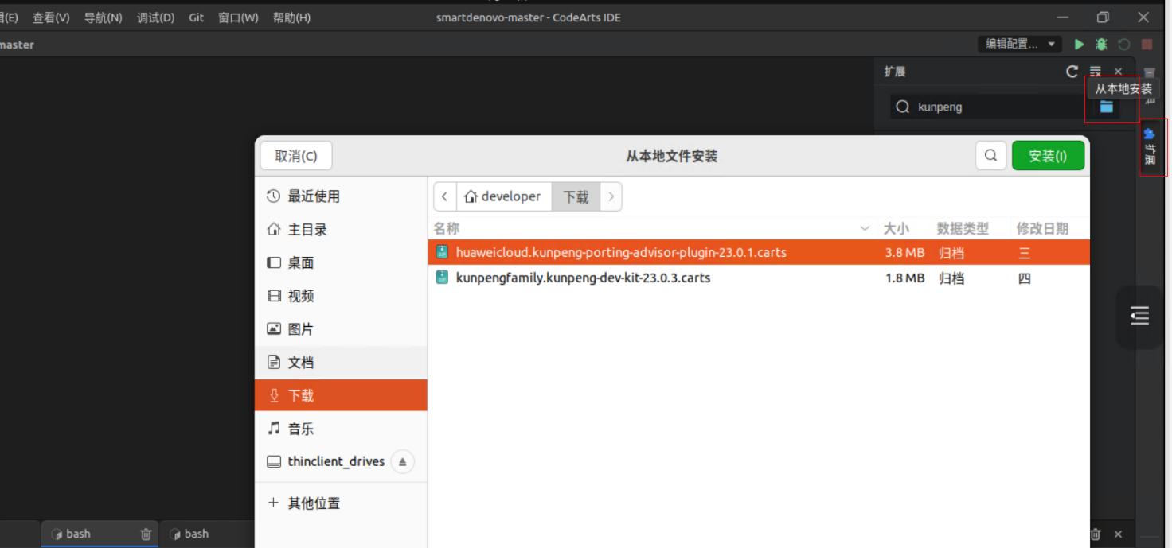
Task: Open 其他位置 in the dialog sidebar
Action: tap(341, 503)
